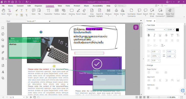Toggle superscript formatting
Viewport: 186px width, 99px height.
172,35
